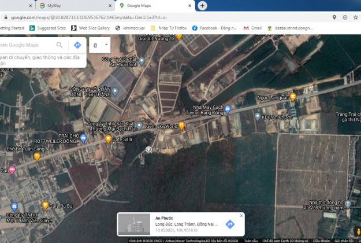Screen dimensions: 361x243
Task: Click the Gửi phản hồi footer link
Action: pos(344,241)
